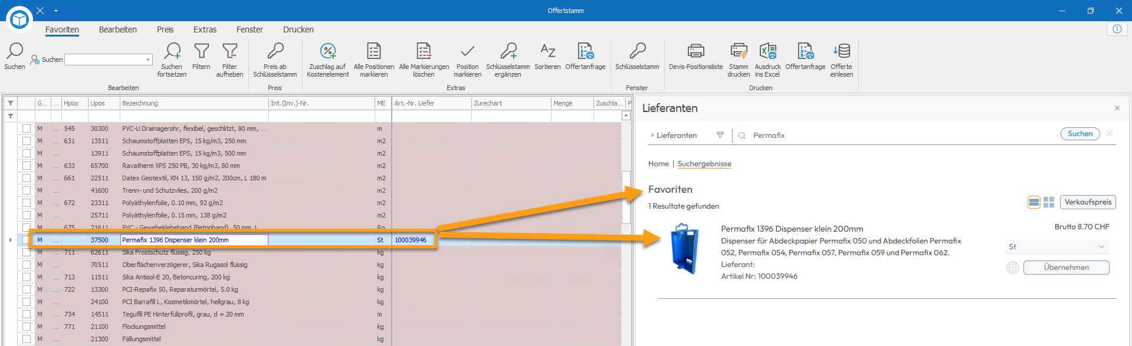1132x346 pixels.
Task: Expand the Lieferanten chevron in search bar
Action: (652, 135)
